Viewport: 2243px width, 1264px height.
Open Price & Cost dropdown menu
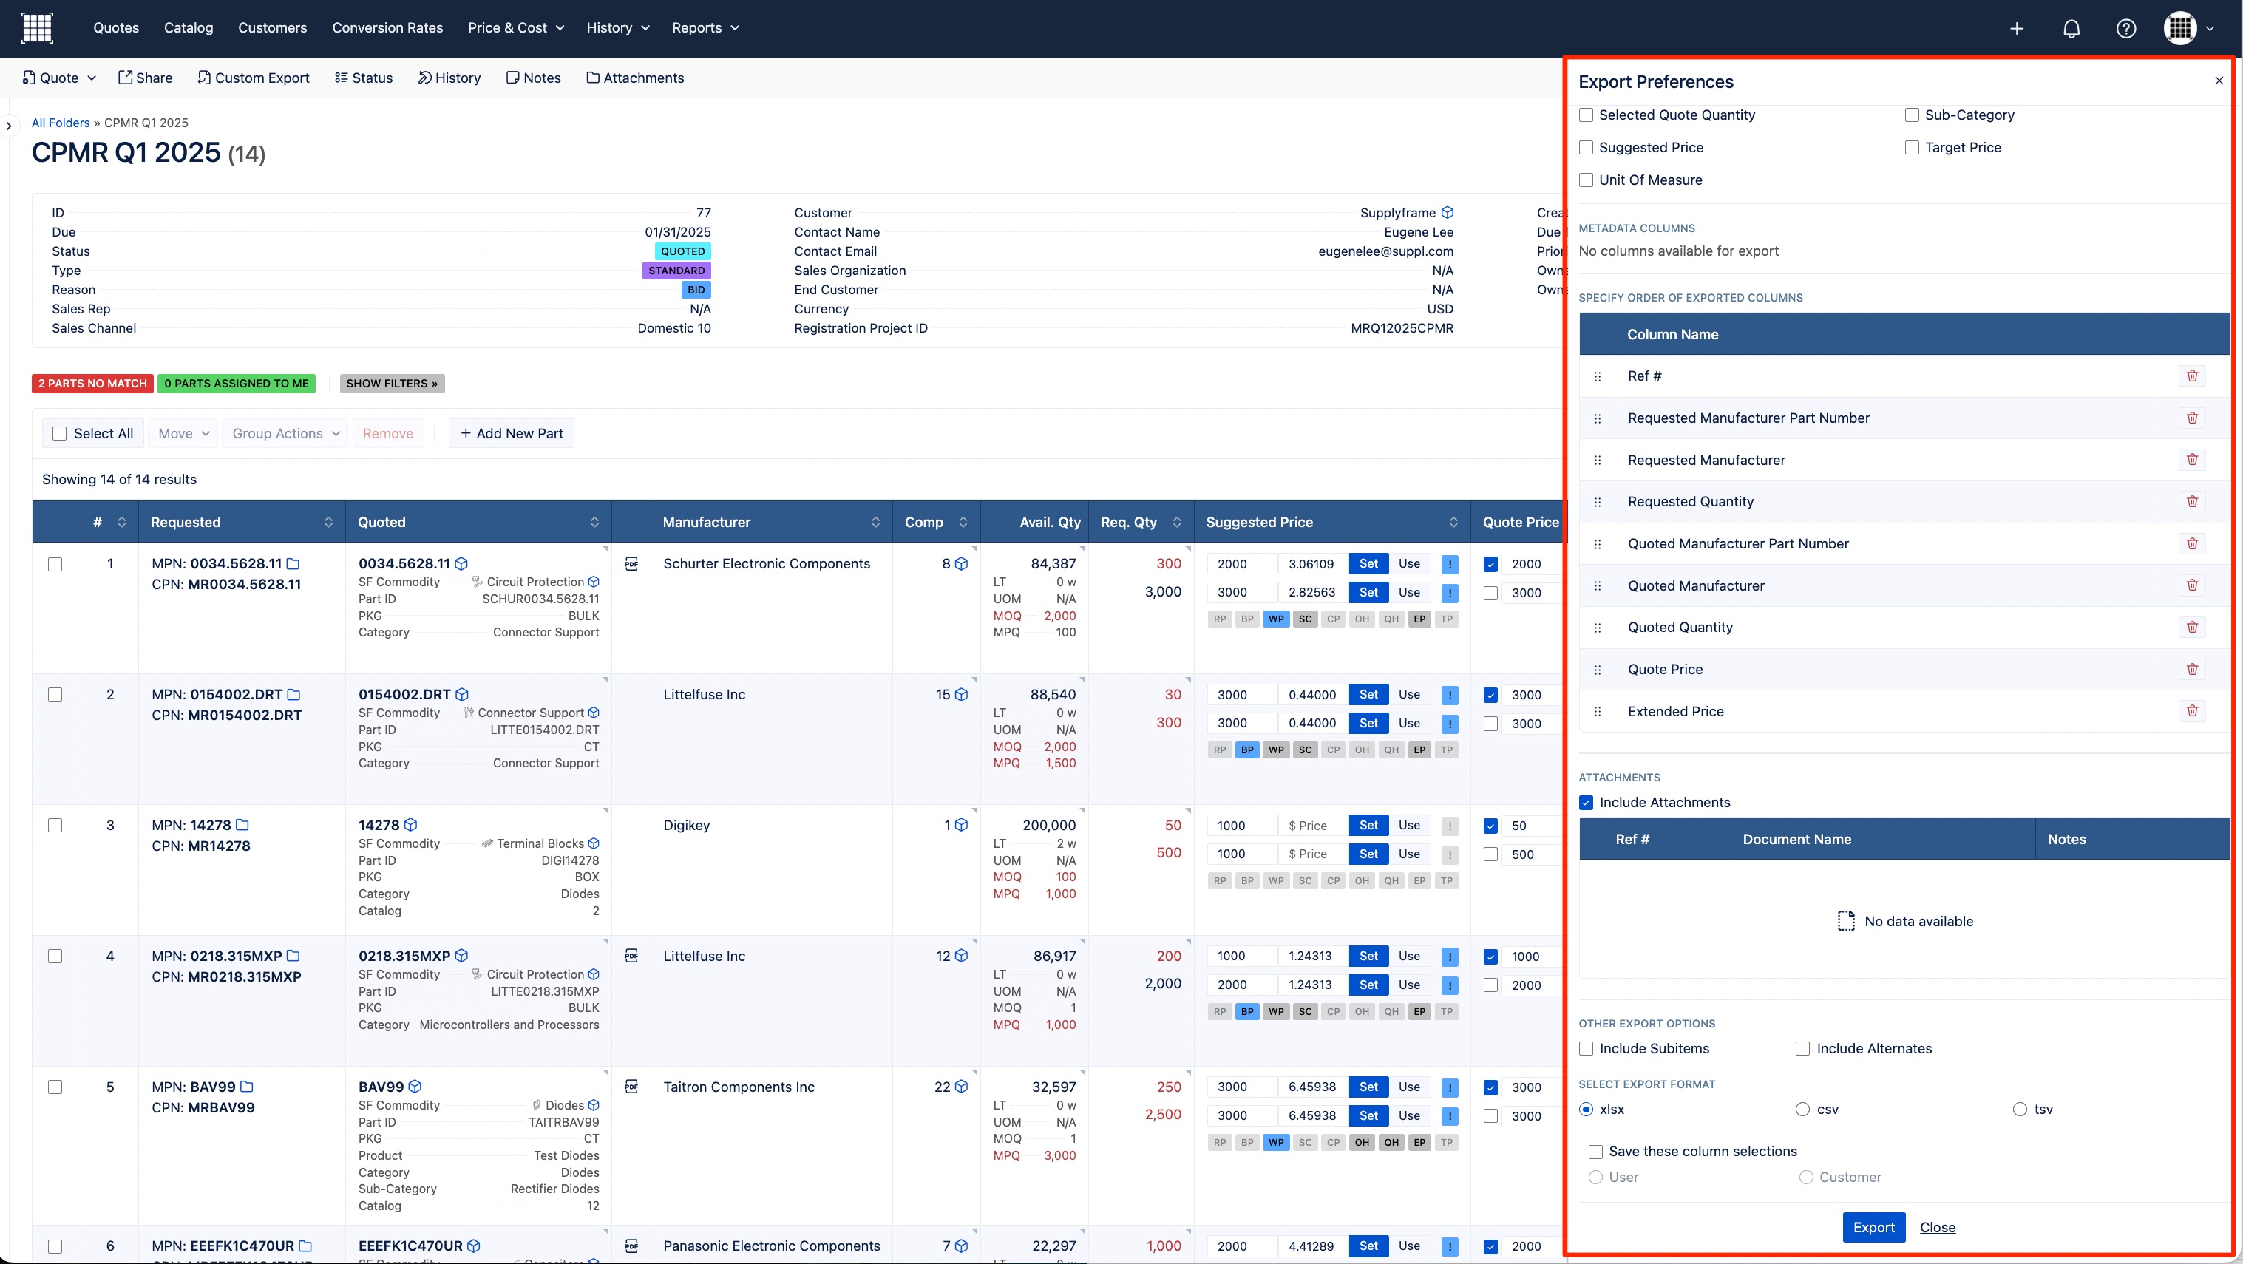click(515, 28)
